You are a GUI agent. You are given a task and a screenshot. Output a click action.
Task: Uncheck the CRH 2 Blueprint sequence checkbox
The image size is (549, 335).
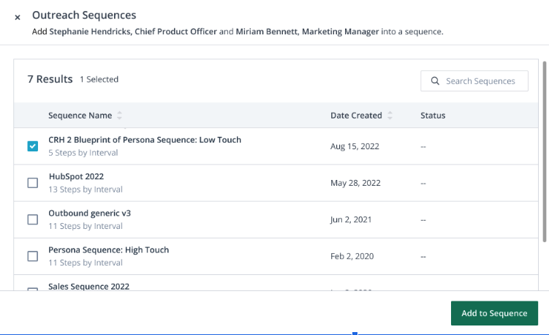pyautogui.click(x=32, y=146)
